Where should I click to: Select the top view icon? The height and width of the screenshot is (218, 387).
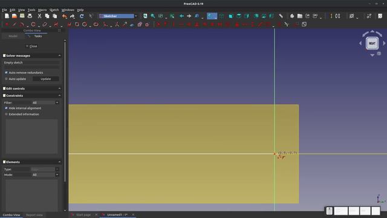[239, 16]
